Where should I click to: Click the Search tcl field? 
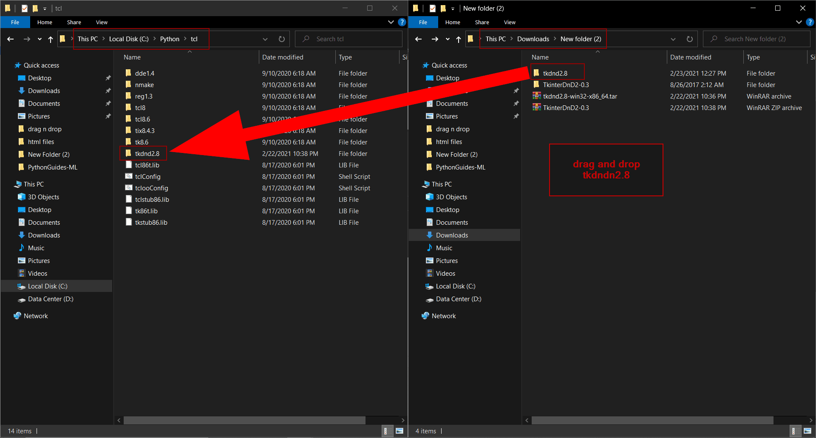pyautogui.click(x=348, y=39)
